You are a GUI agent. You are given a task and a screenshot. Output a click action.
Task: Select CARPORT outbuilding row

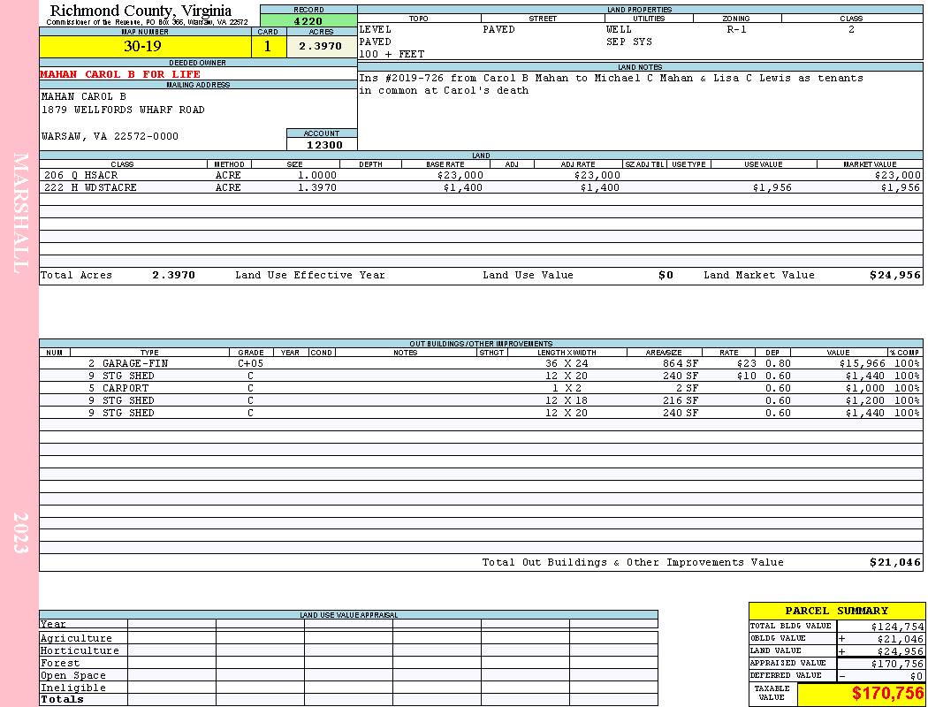[x=481, y=388]
